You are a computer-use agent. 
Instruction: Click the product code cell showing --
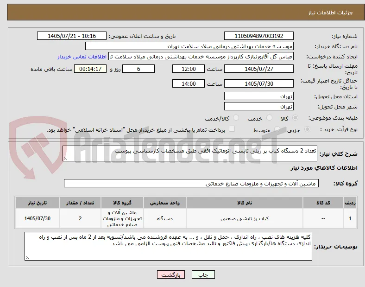tap(323, 218)
